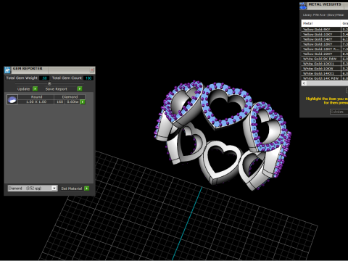Click the Update label

click(x=23, y=89)
